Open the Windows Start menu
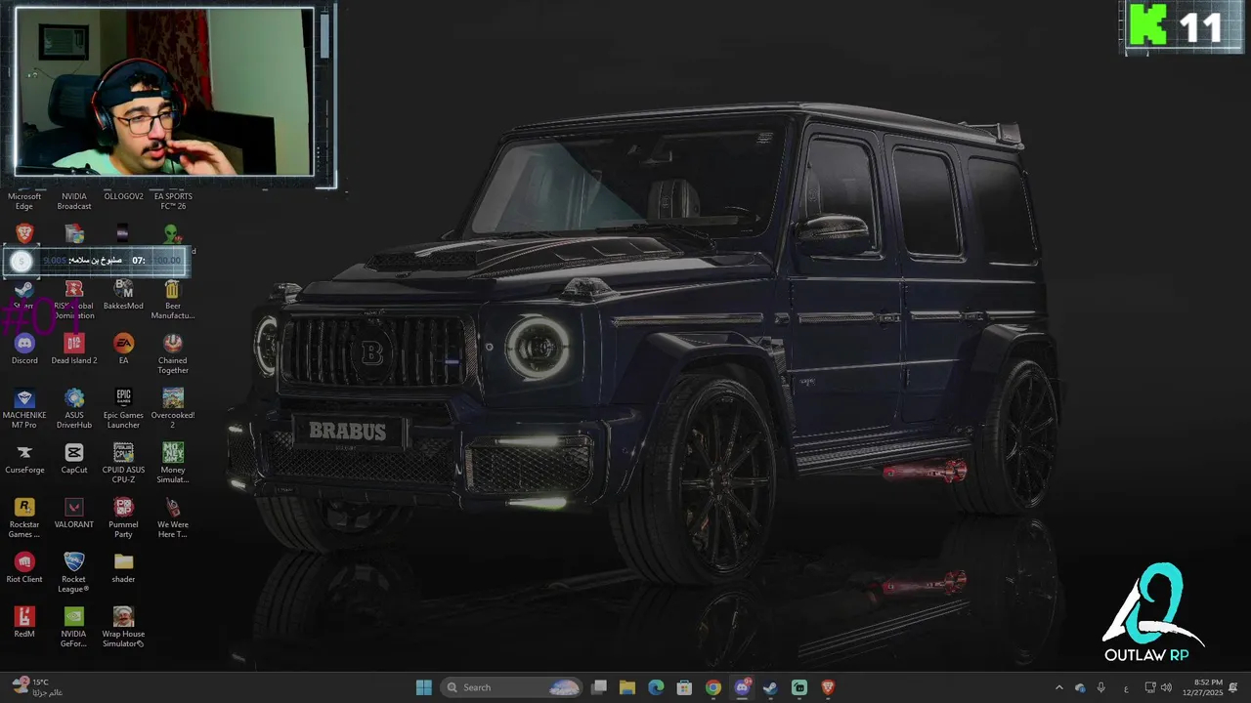Screen dimensions: 1251x703 pyautogui.click(x=423, y=687)
